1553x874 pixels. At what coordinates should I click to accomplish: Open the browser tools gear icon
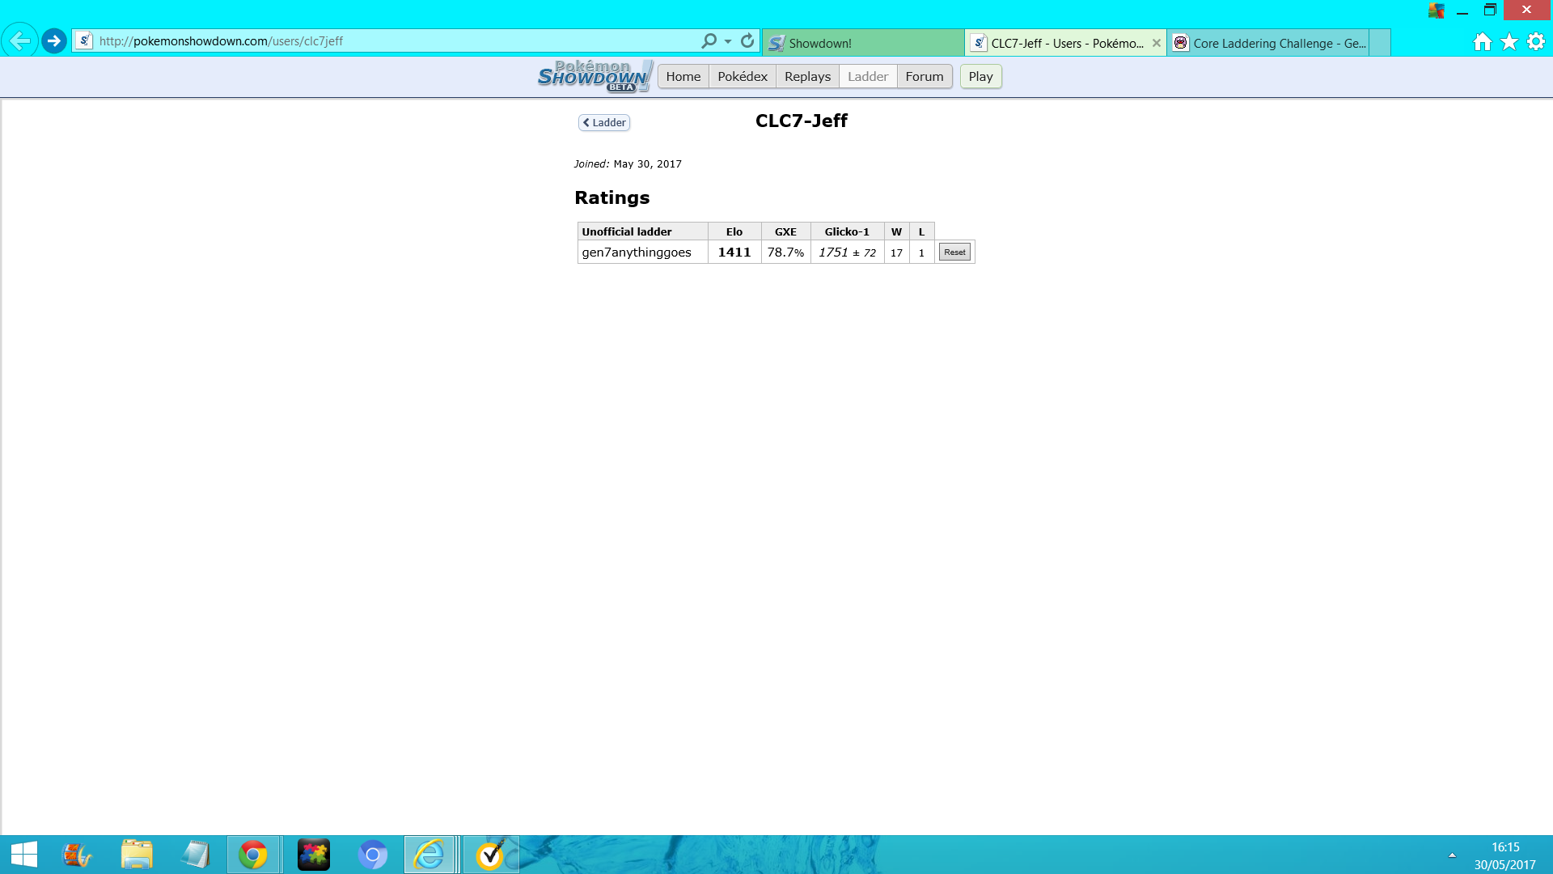pos(1535,42)
